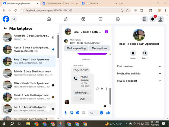
Task: Switch to Marketplace - 2 beds tab
Action: pyautogui.click(x=60, y=3)
